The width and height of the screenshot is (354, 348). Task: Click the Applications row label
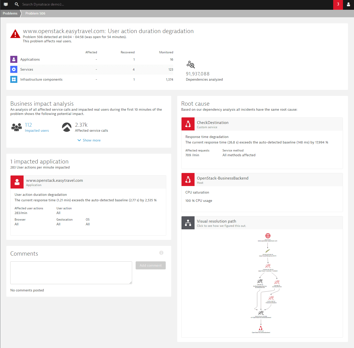[30, 59]
